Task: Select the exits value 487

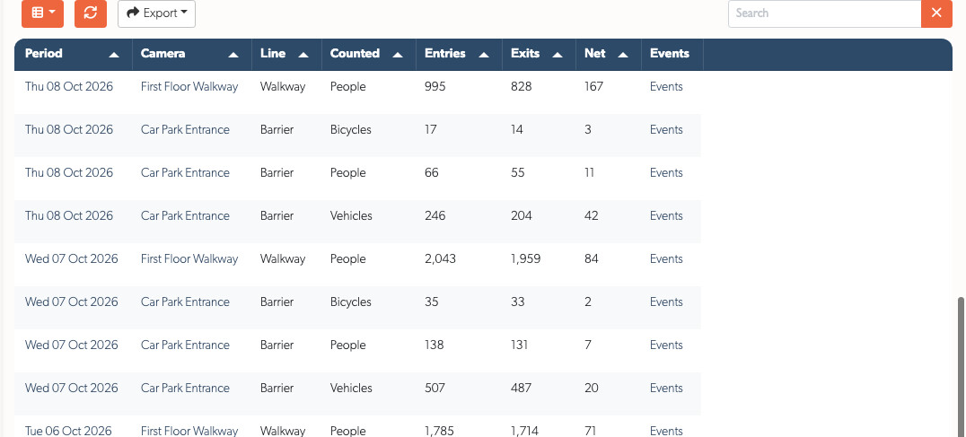Action: pyautogui.click(x=522, y=389)
